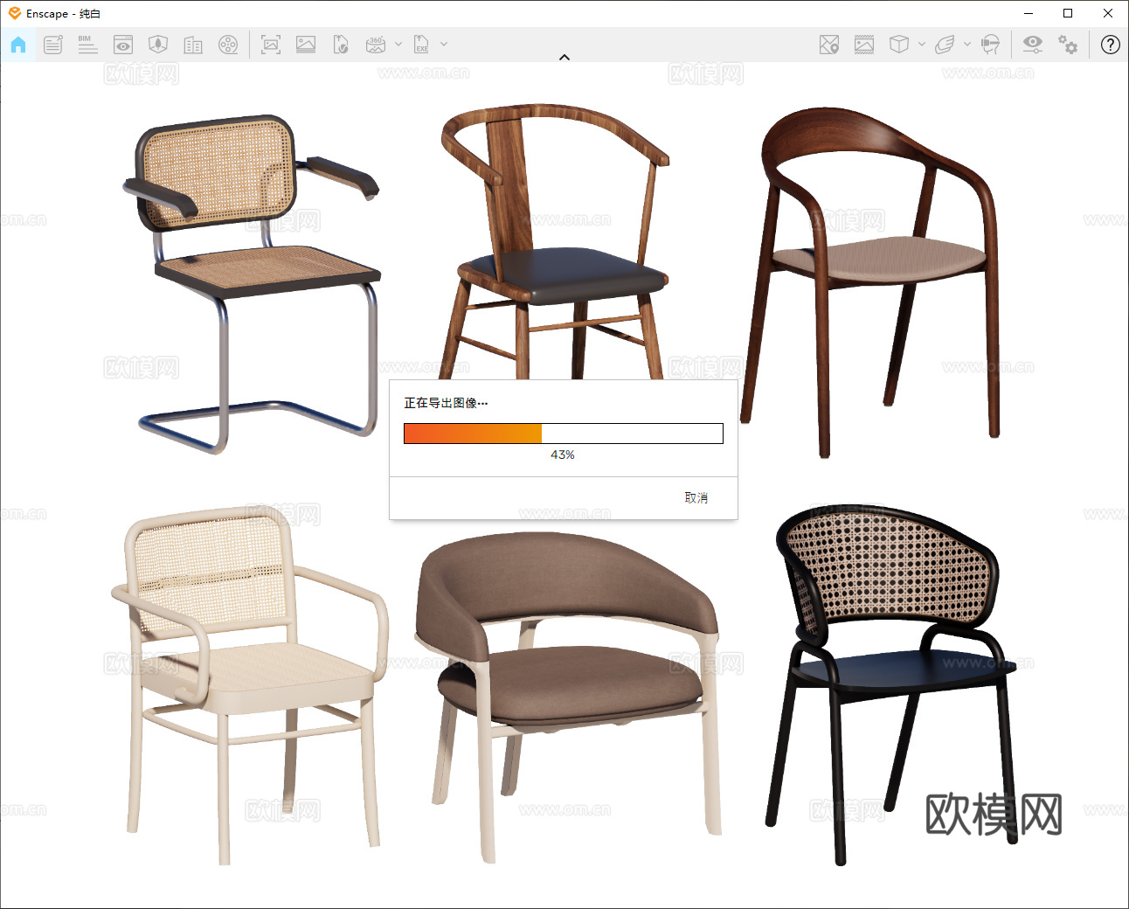
Task: Click the 360 panorama export icon
Action: tap(376, 45)
